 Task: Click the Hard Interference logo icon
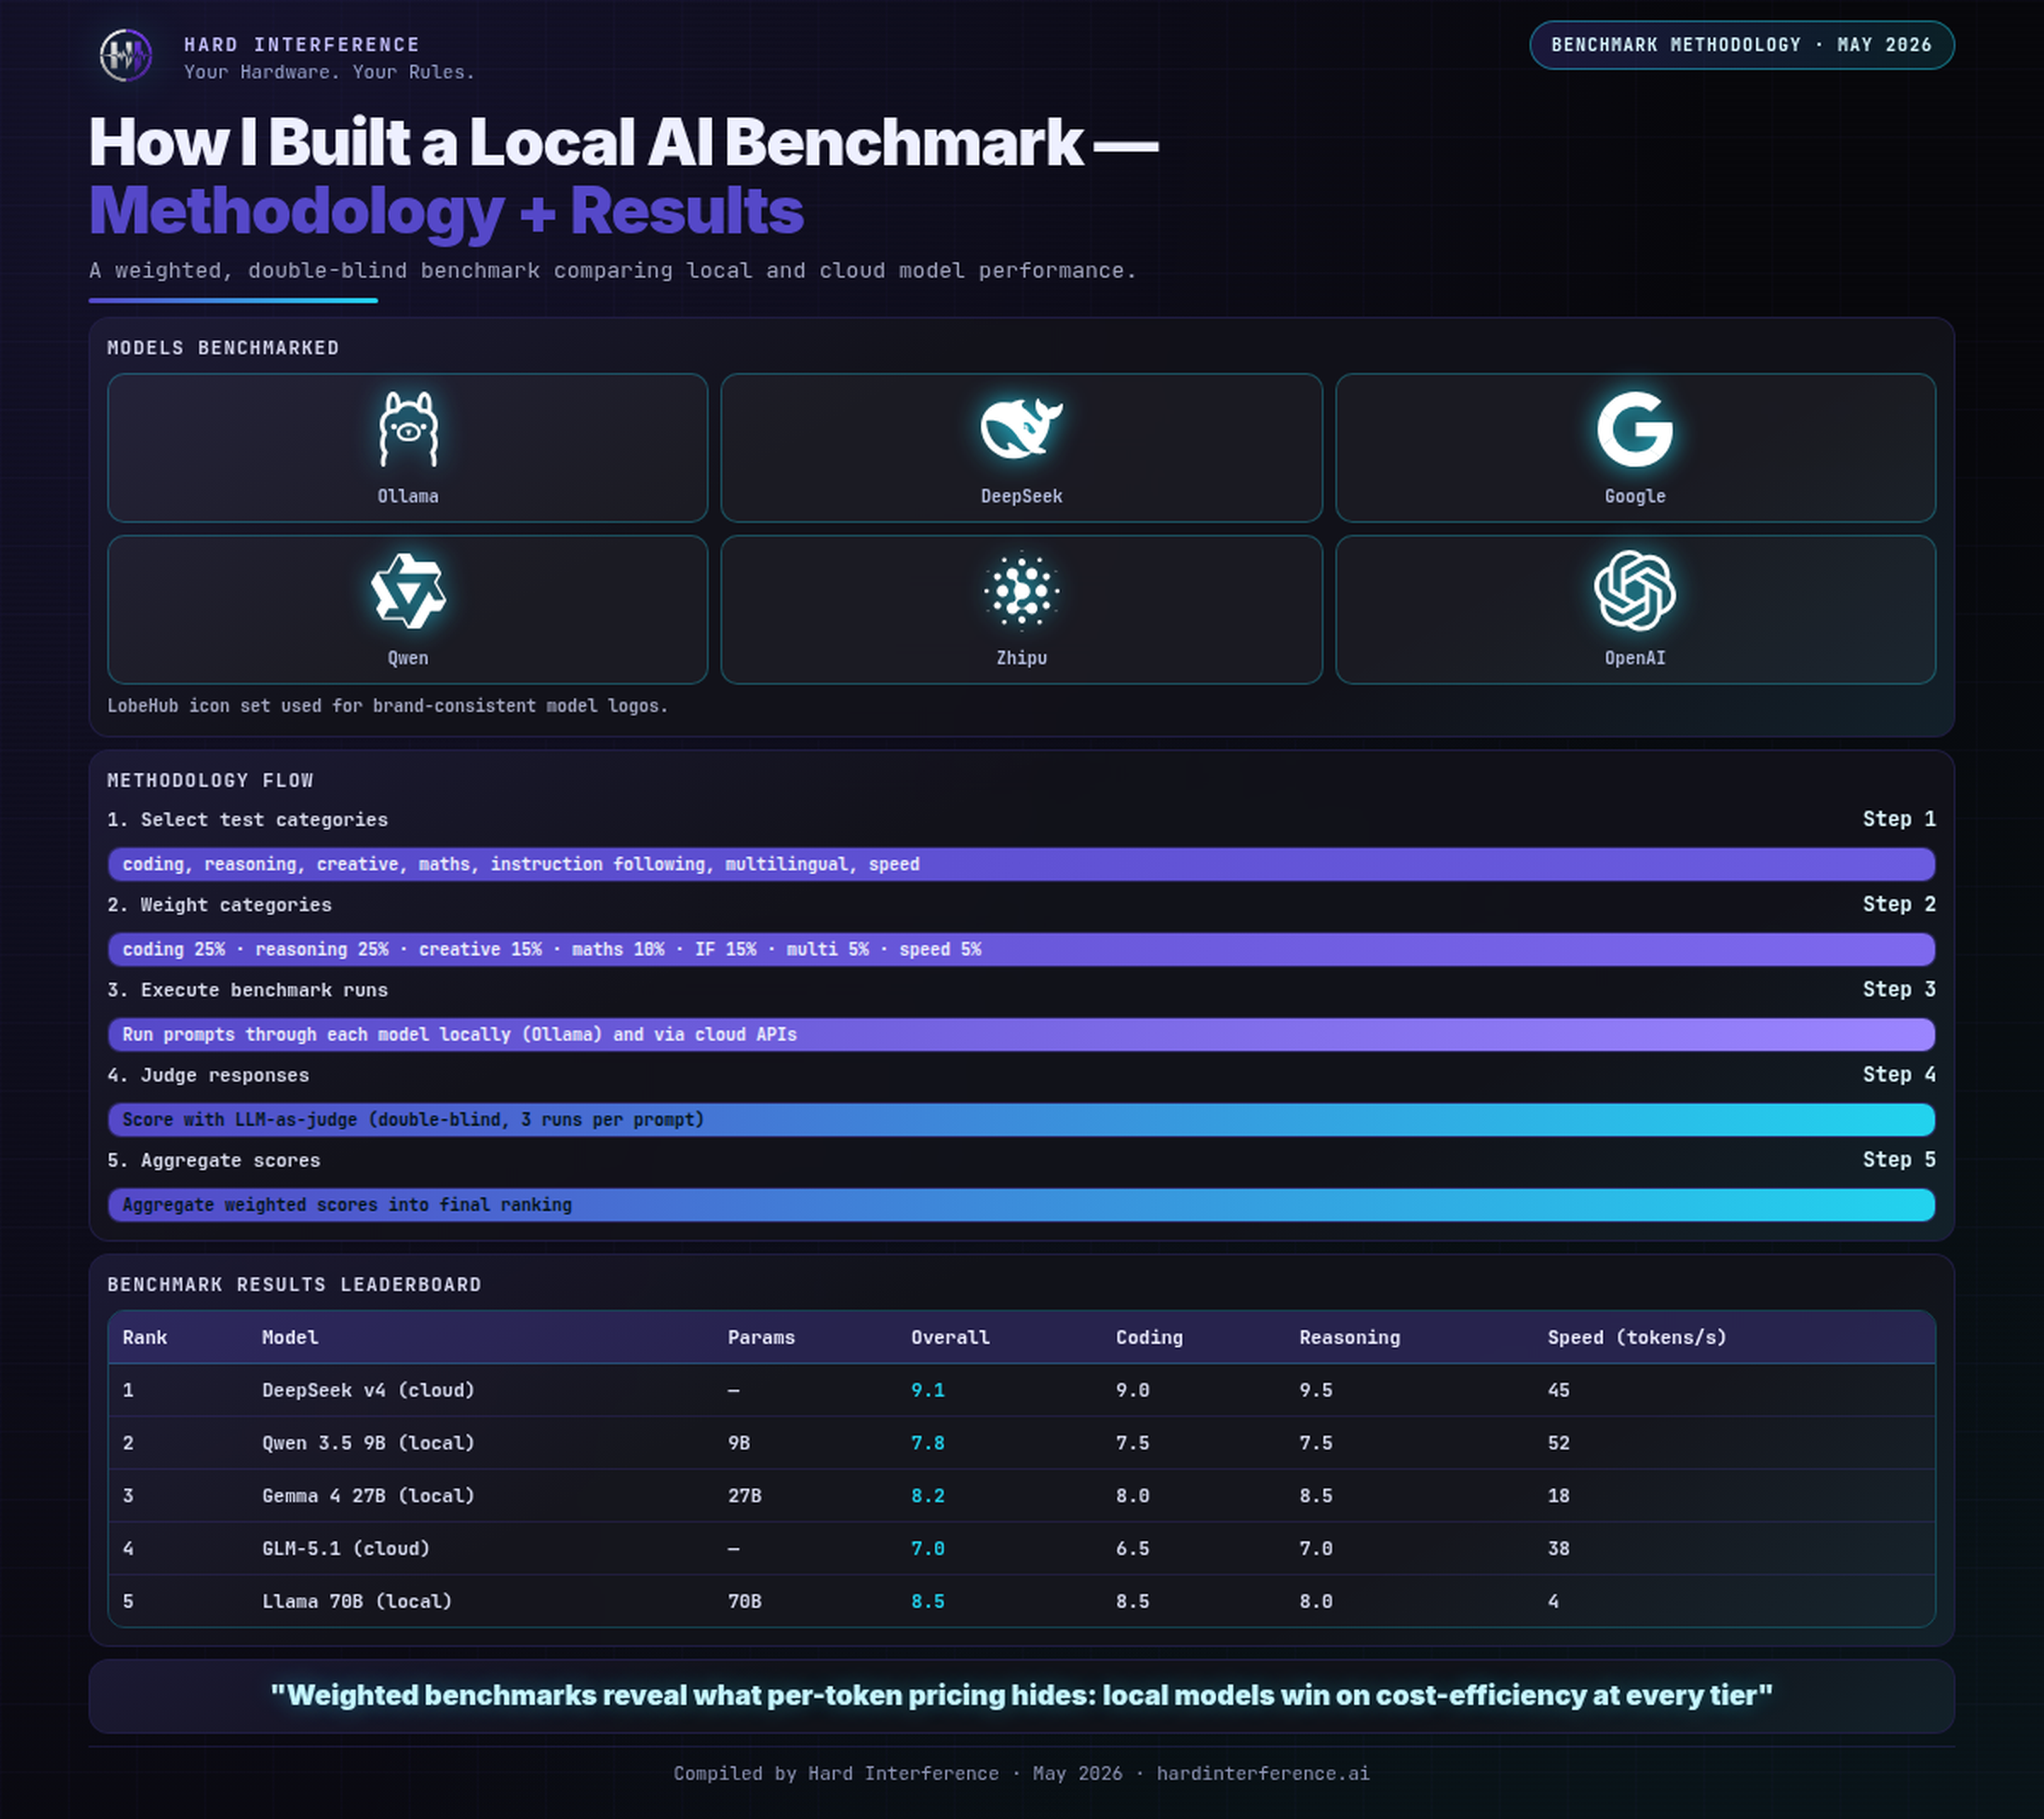126,55
